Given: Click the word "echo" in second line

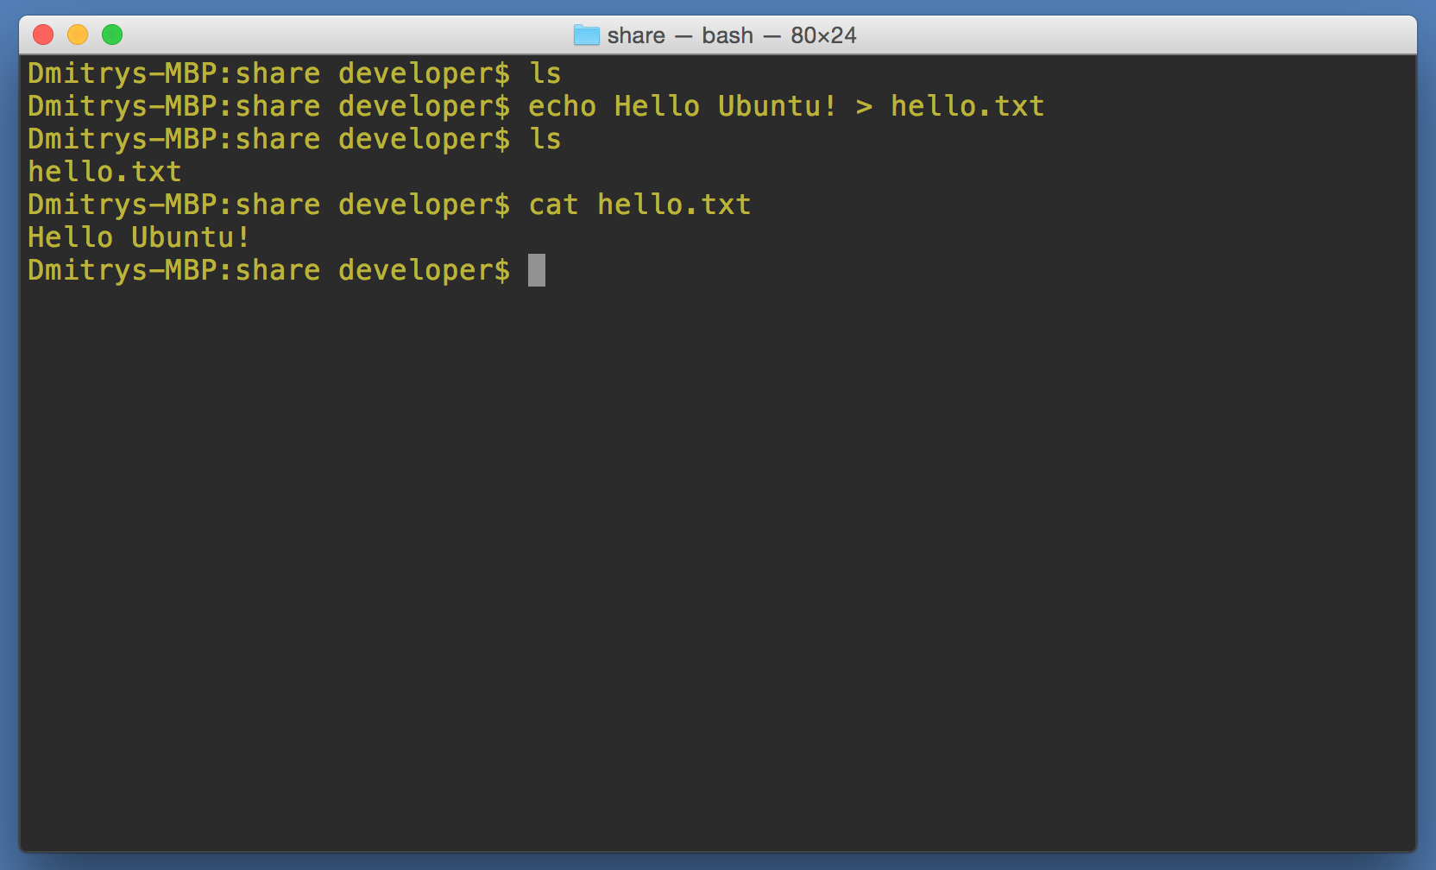Looking at the screenshot, I should coord(562,106).
